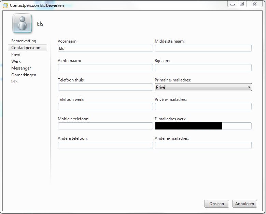Maximize the contact editing window
Viewport: 266px width, 214px height.
(242, 4)
